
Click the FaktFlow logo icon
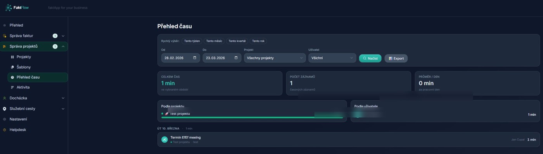pos(8,7)
